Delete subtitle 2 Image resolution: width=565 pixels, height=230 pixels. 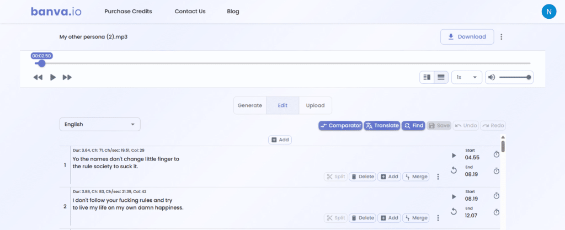coord(363,218)
